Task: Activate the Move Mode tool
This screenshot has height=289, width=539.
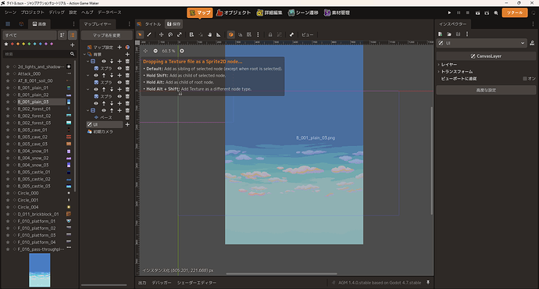Action: [161, 34]
